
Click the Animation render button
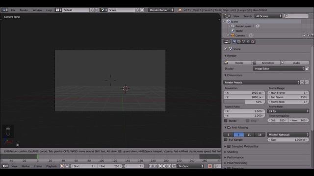[x=266, y=63]
